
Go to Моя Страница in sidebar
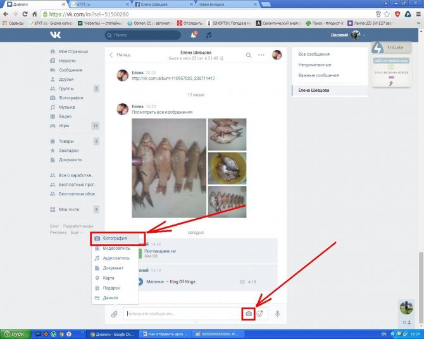click(x=73, y=51)
